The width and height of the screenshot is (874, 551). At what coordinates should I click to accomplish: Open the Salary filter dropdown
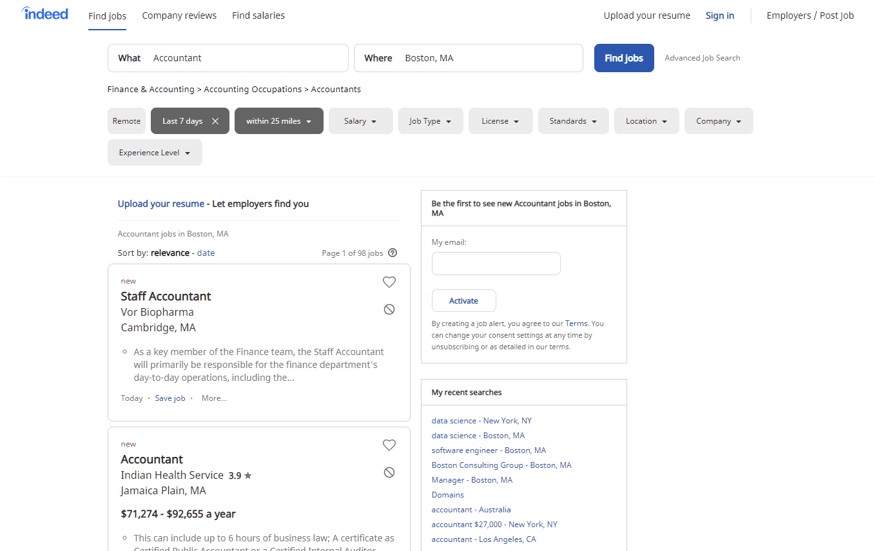[361, 121]
